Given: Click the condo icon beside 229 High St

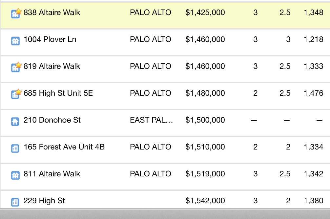Looking at the screenshot, I should (x=15, y=202).
